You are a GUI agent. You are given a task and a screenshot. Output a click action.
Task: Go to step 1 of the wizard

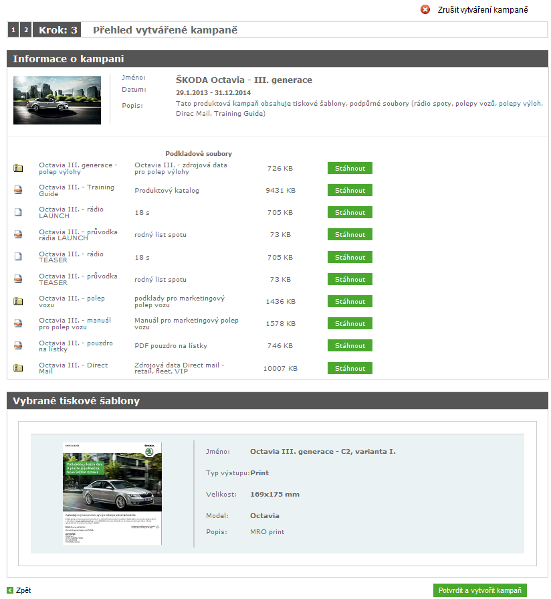13,30
